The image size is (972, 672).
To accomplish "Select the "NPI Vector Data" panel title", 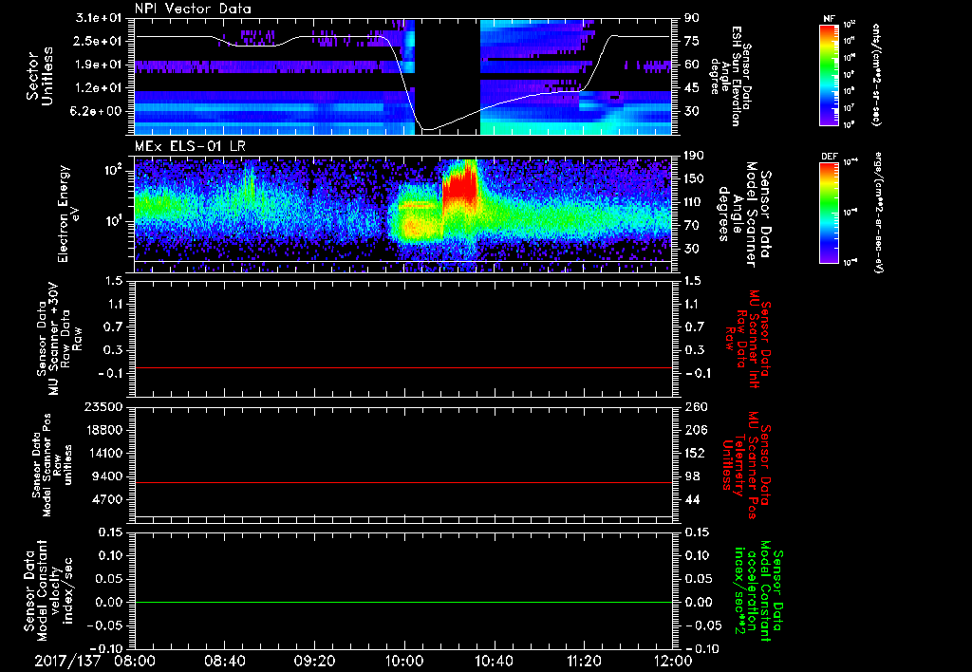I will click(193, 9).
